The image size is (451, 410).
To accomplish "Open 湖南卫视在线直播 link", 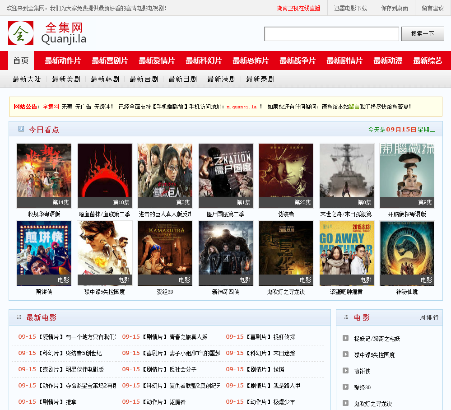I will tap(298, 8).
